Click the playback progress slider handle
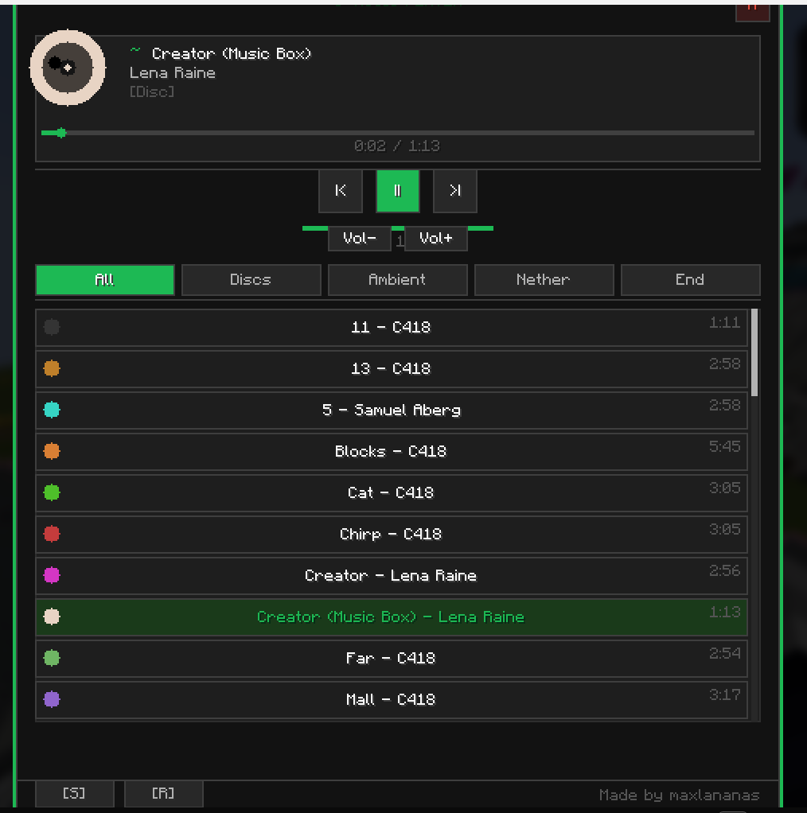This screenshot has width=807, height=813. [x=62, y=133]
